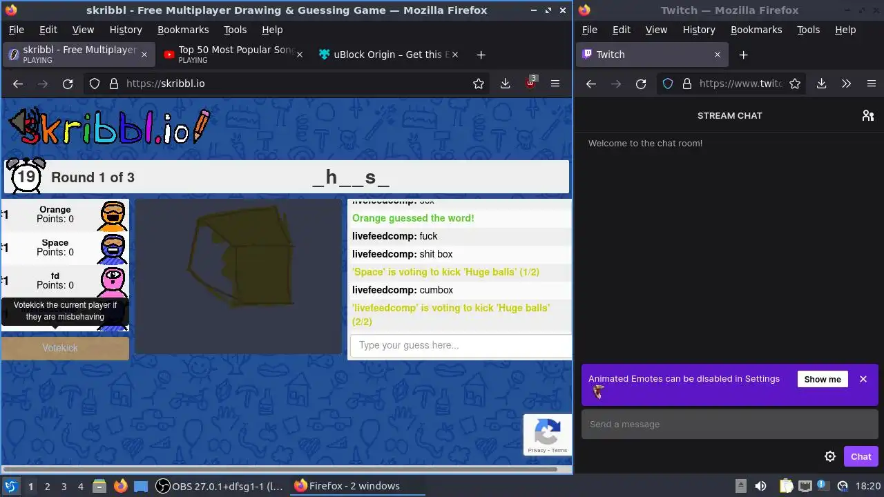Bookmark skribbl.io page with the star icon
The width and height of the screenshot is (884, 497).
(x=479, y=84)
